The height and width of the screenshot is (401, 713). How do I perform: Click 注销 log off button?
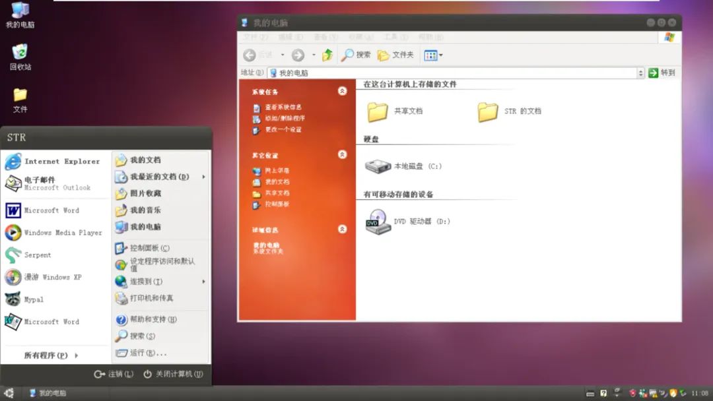tap(114, 374)
